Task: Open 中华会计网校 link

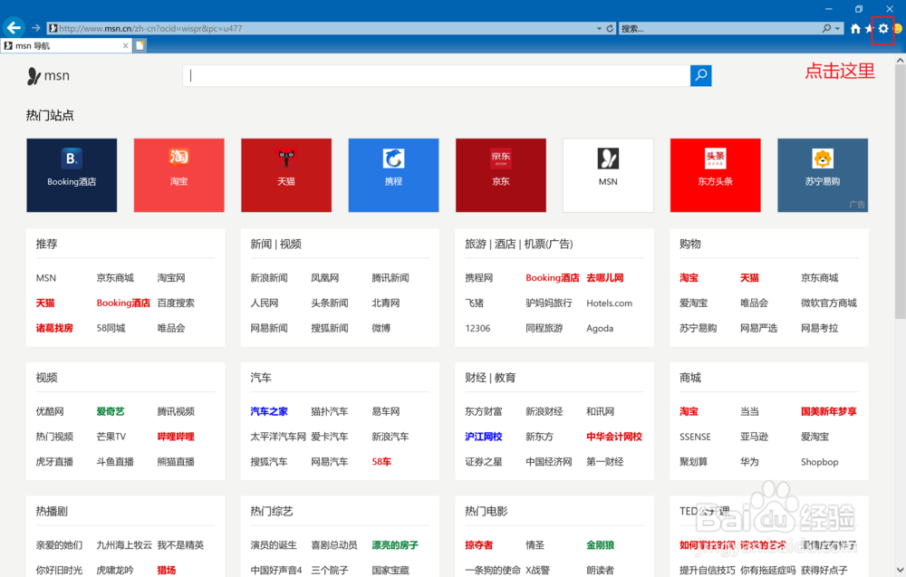Action: pos(614,437)
